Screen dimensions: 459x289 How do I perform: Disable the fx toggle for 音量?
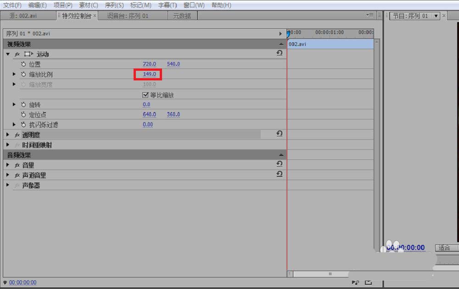click(17, 165)
